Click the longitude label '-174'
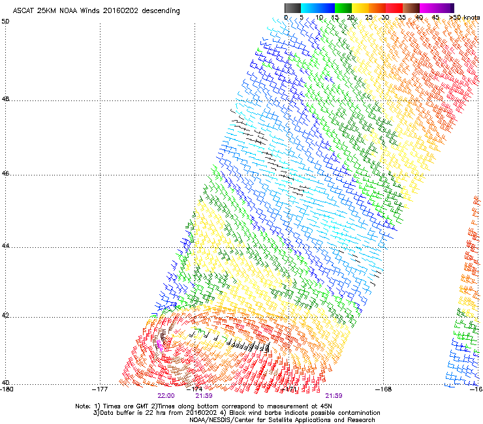 (x=195, y=389)
